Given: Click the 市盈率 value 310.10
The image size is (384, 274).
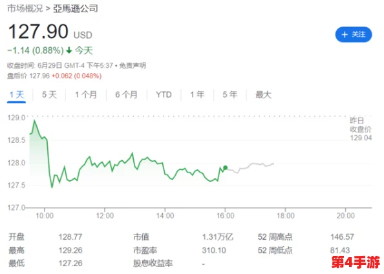Looking at the screenshot, I should point(214,250).
